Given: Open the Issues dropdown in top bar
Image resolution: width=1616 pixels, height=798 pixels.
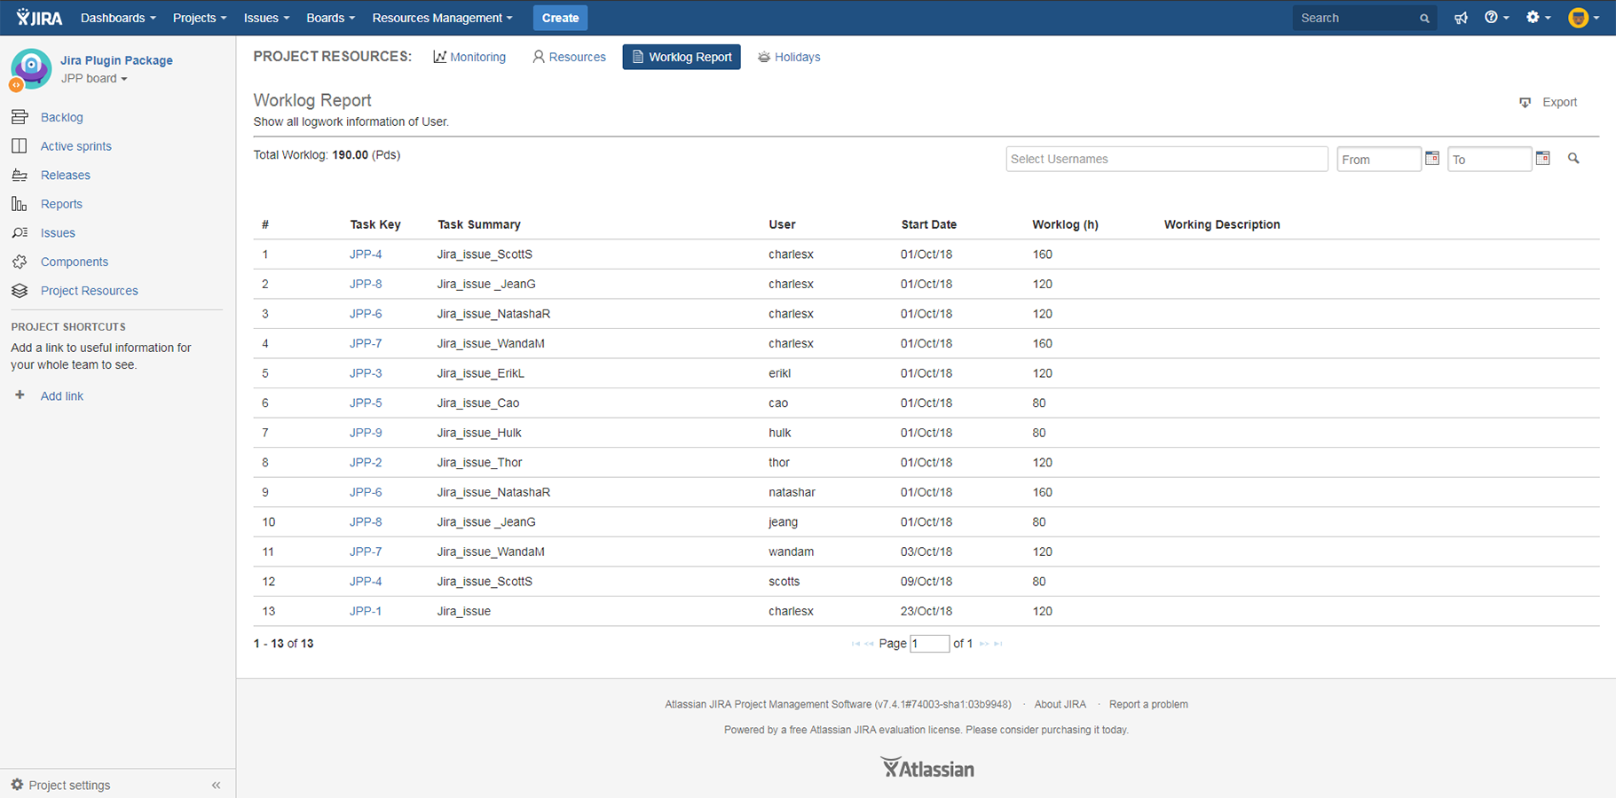Looking at the screenshot, I should [x=266, y=18].
